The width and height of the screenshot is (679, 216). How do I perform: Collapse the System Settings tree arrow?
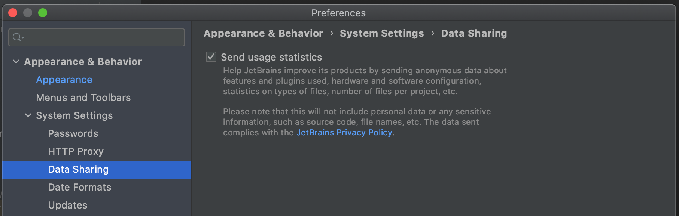tap(28, 115)
